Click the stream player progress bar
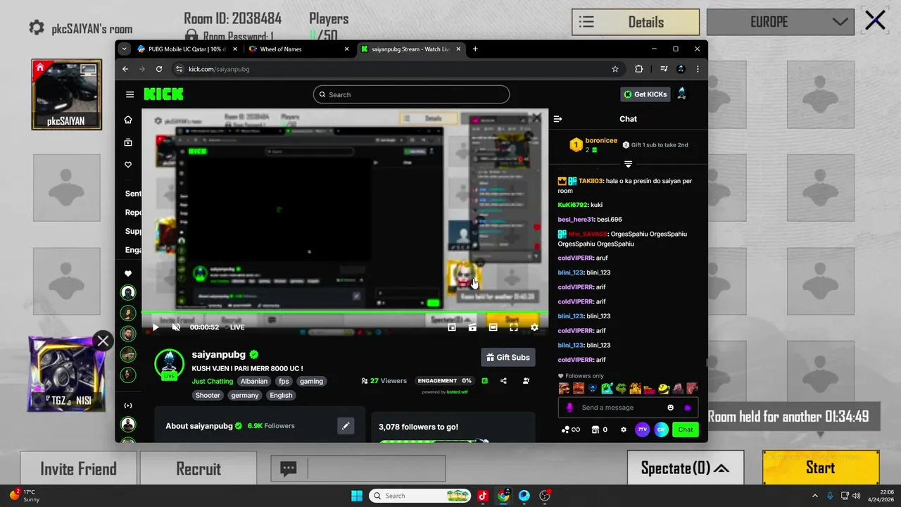Screen dimensions: 901x507 coord(345,313)
